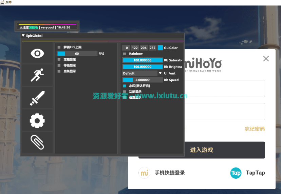Select the TapTap login text

255,173
